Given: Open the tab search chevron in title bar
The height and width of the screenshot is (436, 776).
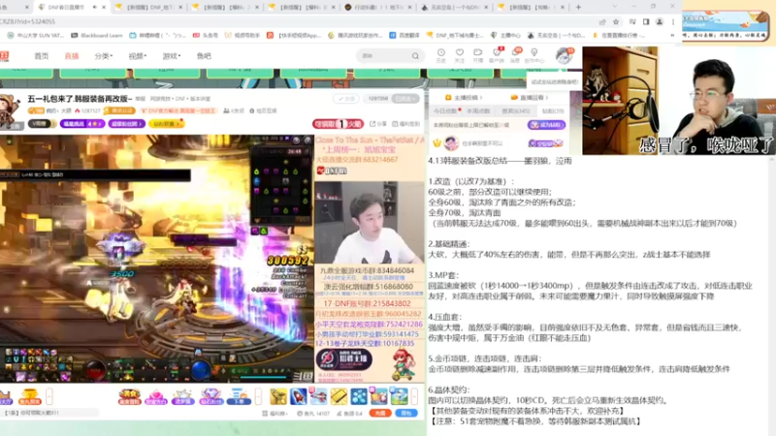Looking at the screenshot, I should pyautogui.click(x=615, y=7).
